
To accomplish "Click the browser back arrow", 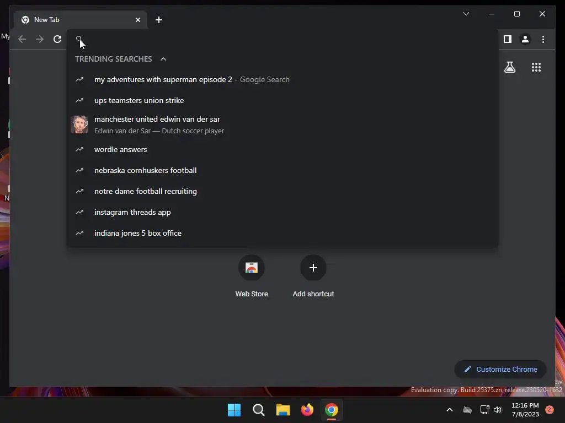I will [22, 39].
